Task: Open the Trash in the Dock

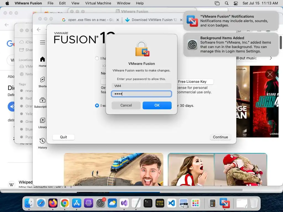Action: 254,203
